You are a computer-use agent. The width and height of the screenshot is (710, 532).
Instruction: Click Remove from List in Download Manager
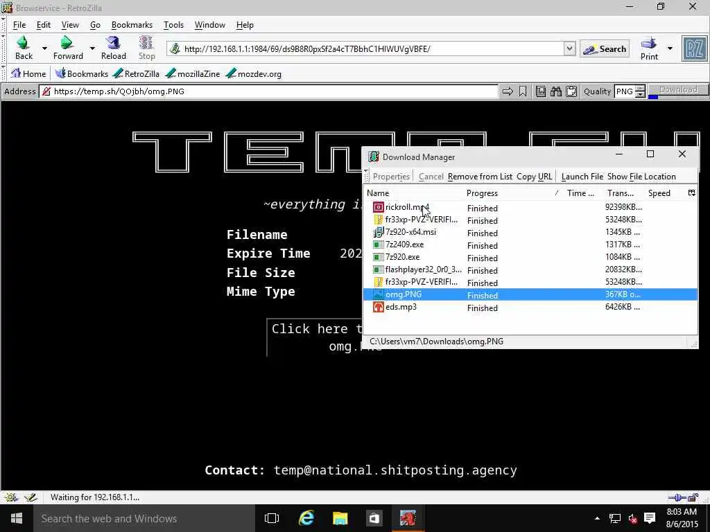pos(480,177)
